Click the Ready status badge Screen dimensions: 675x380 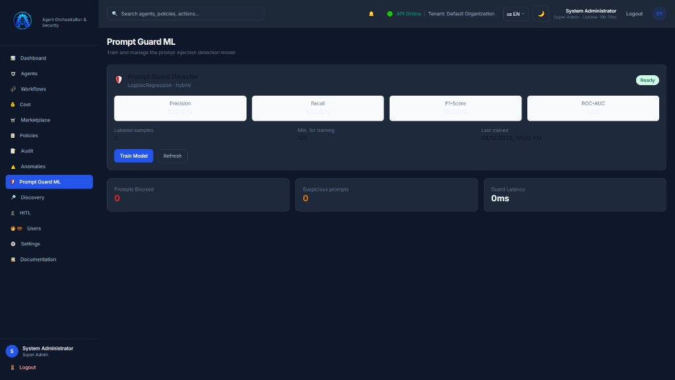coord(647,80)
